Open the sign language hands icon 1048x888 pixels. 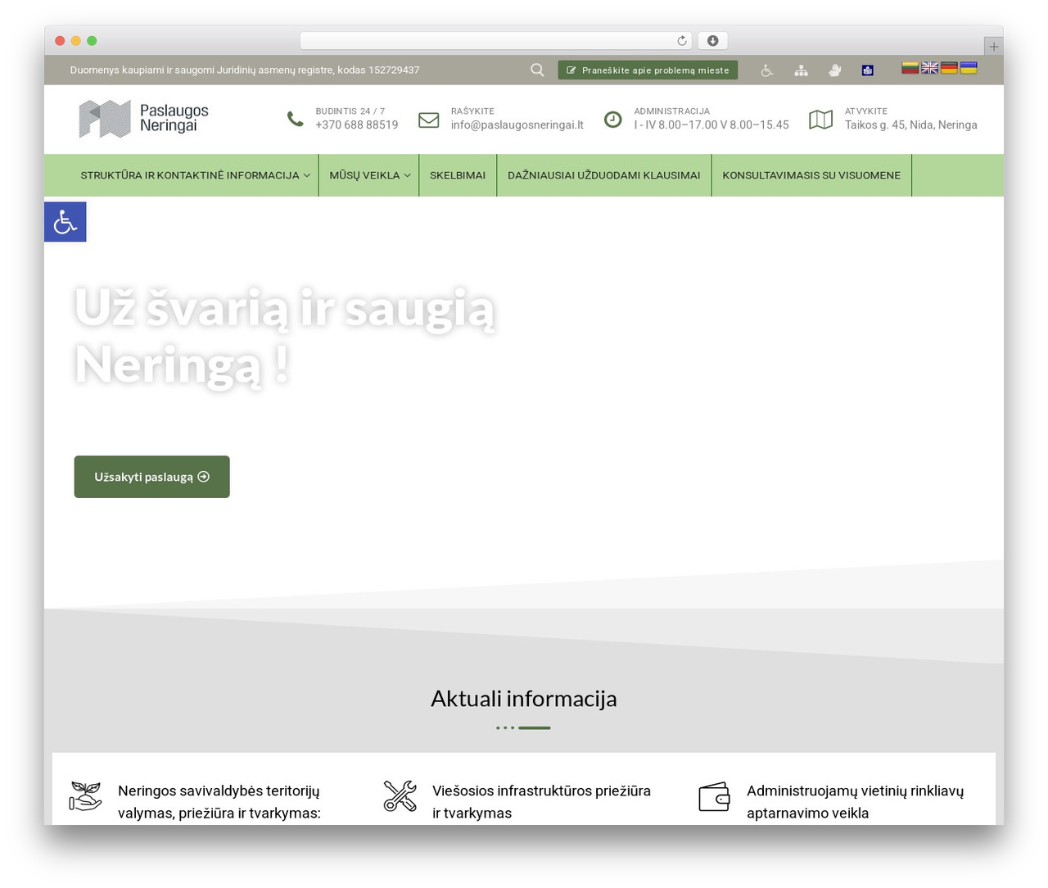pyautogui.click(x=835, y=70)
